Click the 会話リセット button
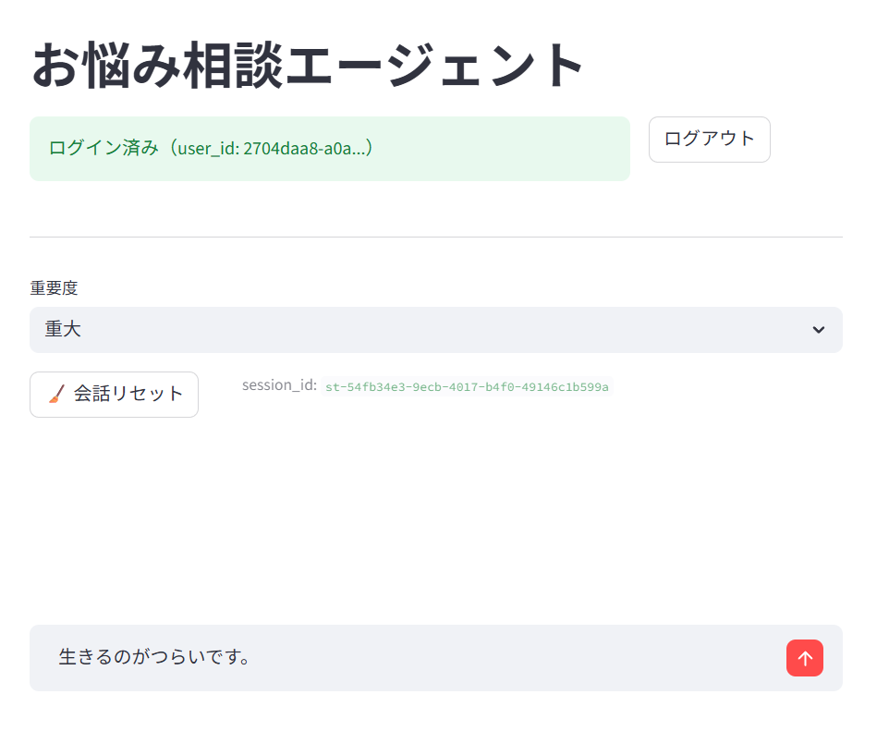Screen dimensions: 889x731 tap(114, 394)
